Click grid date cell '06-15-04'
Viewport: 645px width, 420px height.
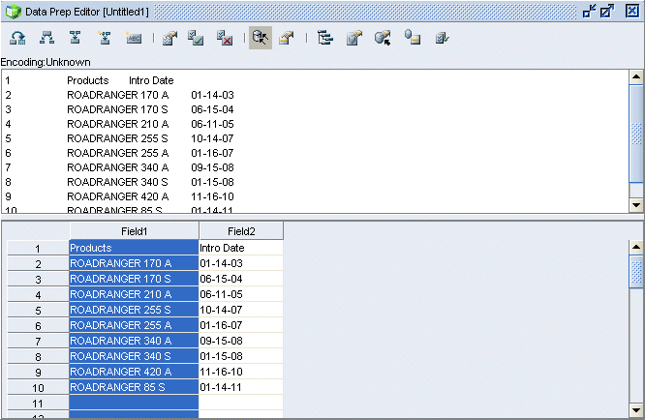point(241,279)
